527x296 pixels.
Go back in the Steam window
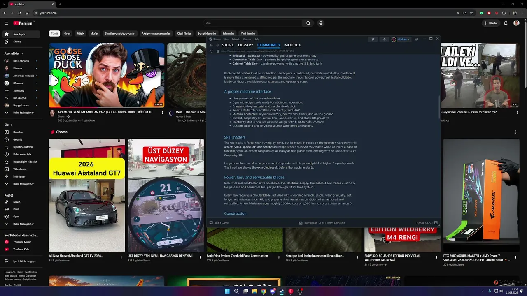point(211,45)
